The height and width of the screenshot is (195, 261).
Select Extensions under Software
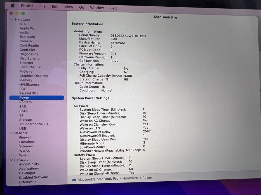pyautogui.click(x=28, y=182)
